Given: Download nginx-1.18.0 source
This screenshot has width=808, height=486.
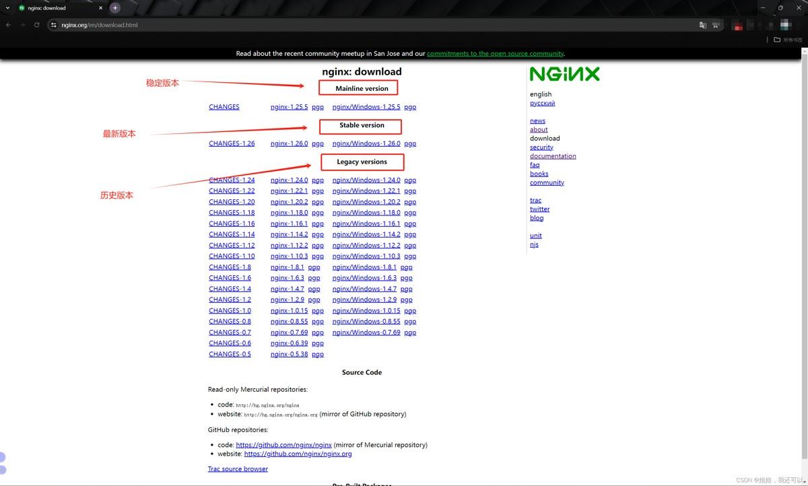Looking at the screenshot, I should 289,213.
